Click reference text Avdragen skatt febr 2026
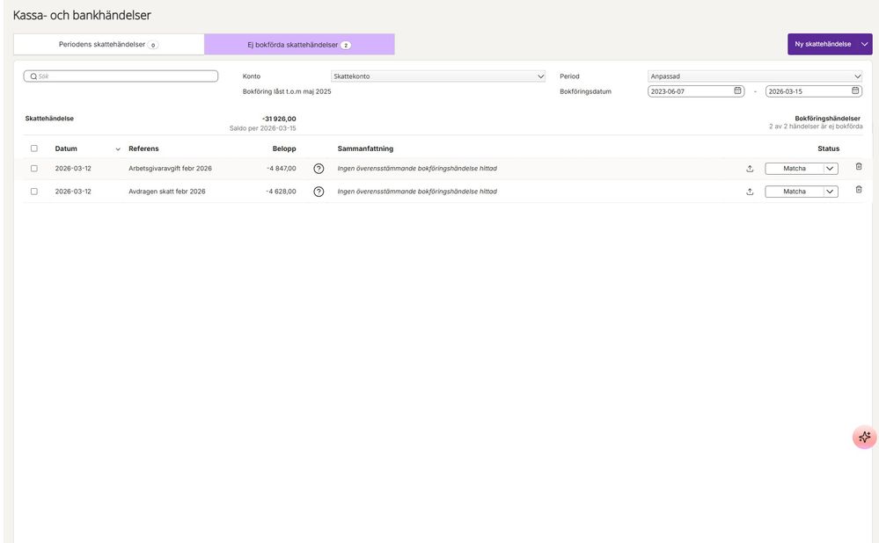The height and width of the screenshot is (543, 879). click(167, 192)
